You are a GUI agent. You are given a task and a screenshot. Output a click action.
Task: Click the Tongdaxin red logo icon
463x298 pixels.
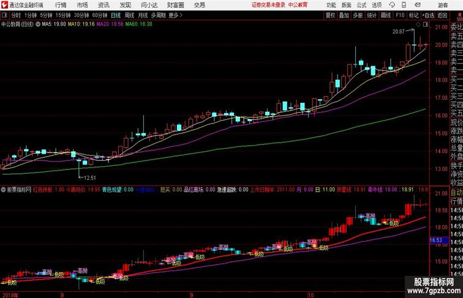point(4,5)
